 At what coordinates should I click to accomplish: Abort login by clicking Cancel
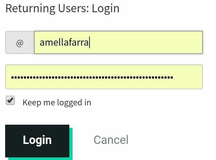coord(111,140)
